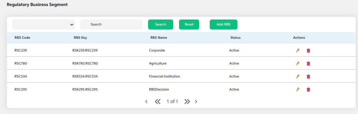
Task: Edit the Corporate row with pencil icon
Action: (x=298, y=50)
